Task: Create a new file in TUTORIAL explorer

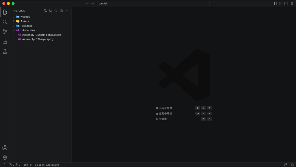Action: tap(45, 11)
